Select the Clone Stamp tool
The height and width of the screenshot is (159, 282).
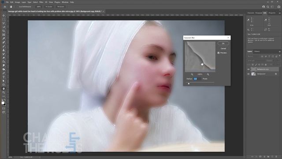point(4,50)
